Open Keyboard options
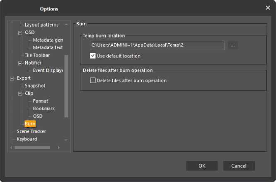 tap(27, 139)
